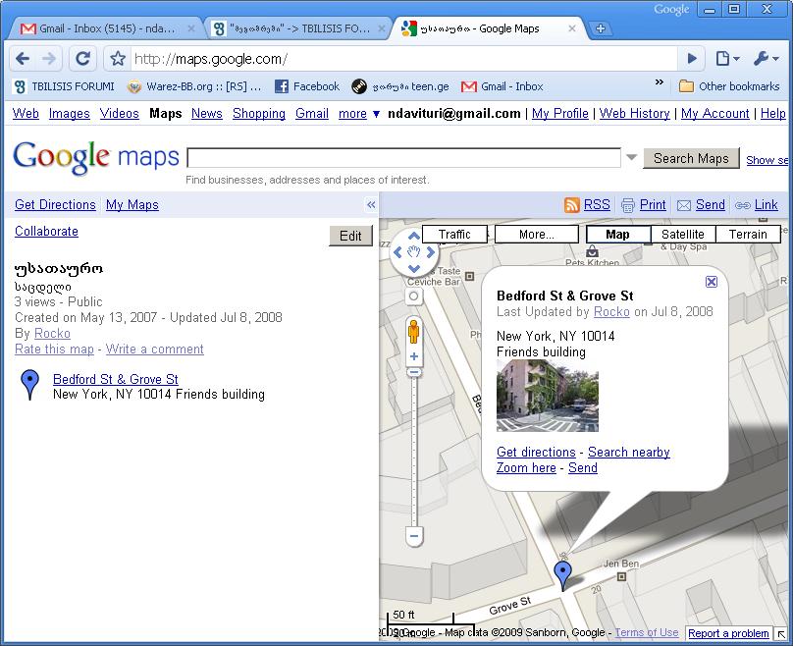Open the Gmail - Inbox bookmark
This screenshot has height=646, width=793.
[x=502, y=86]
